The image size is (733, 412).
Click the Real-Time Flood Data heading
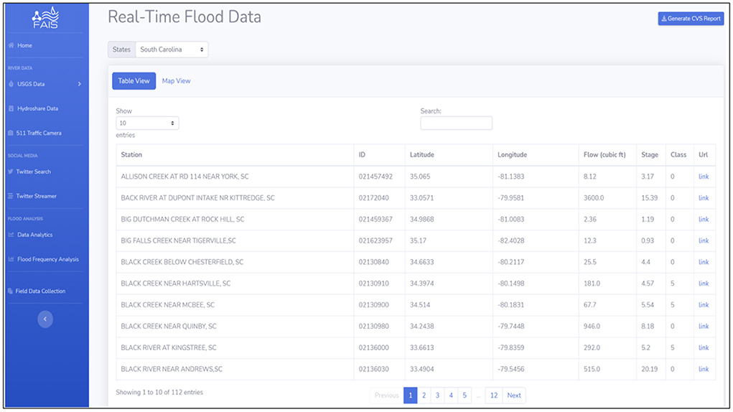tap(185, 17)
